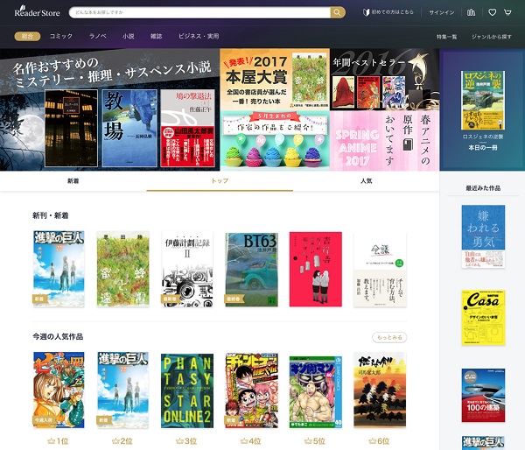The height and width of the screenshot is (450, 525).
Task: Focus the book search input field
Action: [x=199, y=12]
